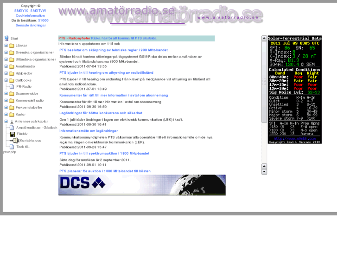Open the Cookieinformation link
The image size is (337, 253).
pos(30,15)
